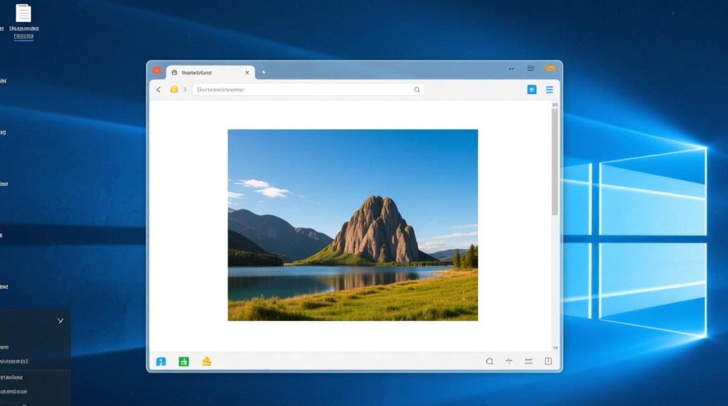This screenshot has width=728, height=406.
Task: Select the green spreadsheet icon in the status bar
Action: pyautogui.click(x=184, y=361)
